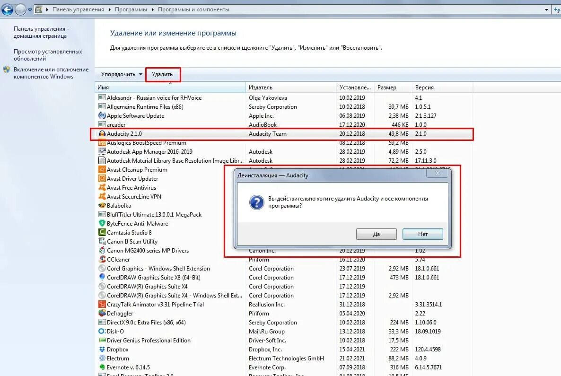Select Autodesk Material Library Base Resolution entry
The image size is (561, 376).
tap(284, 161)
